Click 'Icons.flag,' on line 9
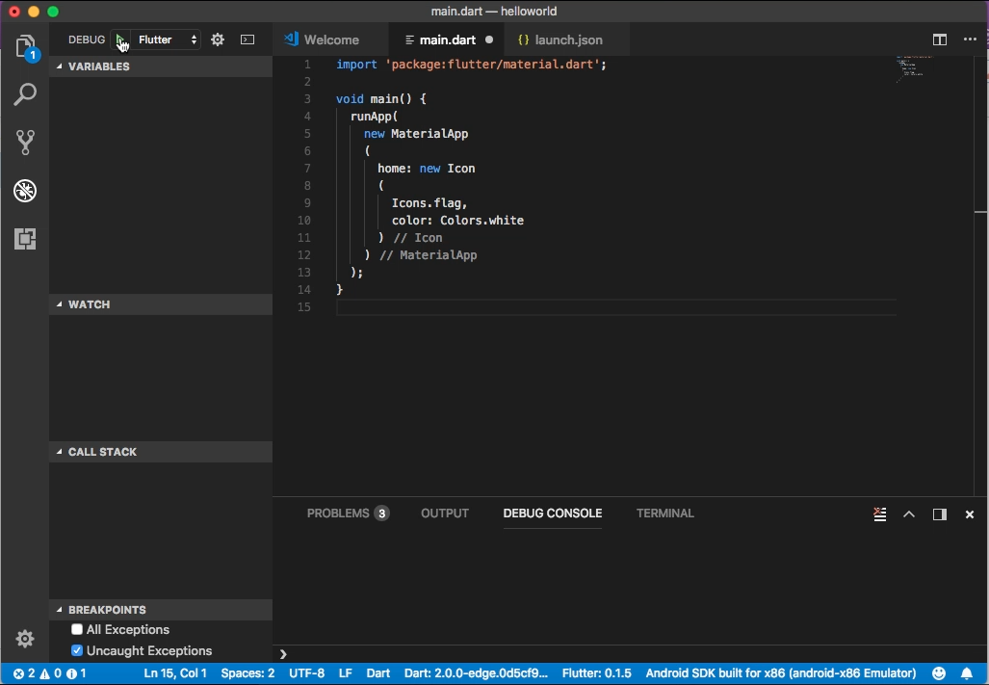Screen dimensions: 989x685 429,203
